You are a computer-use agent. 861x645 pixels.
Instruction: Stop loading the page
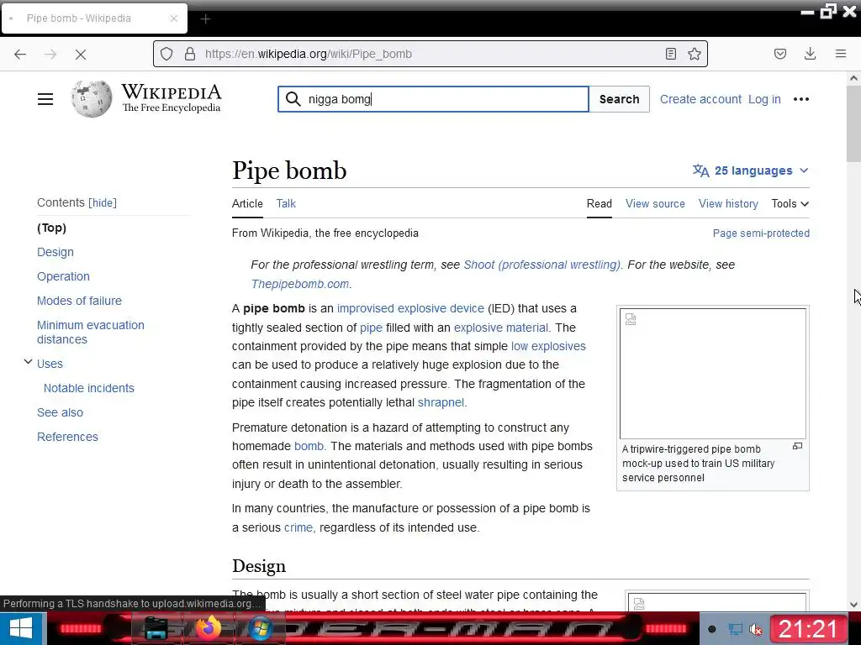coord(80,54)
